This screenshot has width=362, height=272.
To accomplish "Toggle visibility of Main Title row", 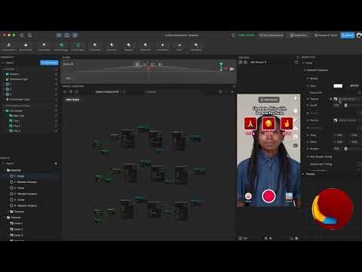I will (x=56, y=116).
